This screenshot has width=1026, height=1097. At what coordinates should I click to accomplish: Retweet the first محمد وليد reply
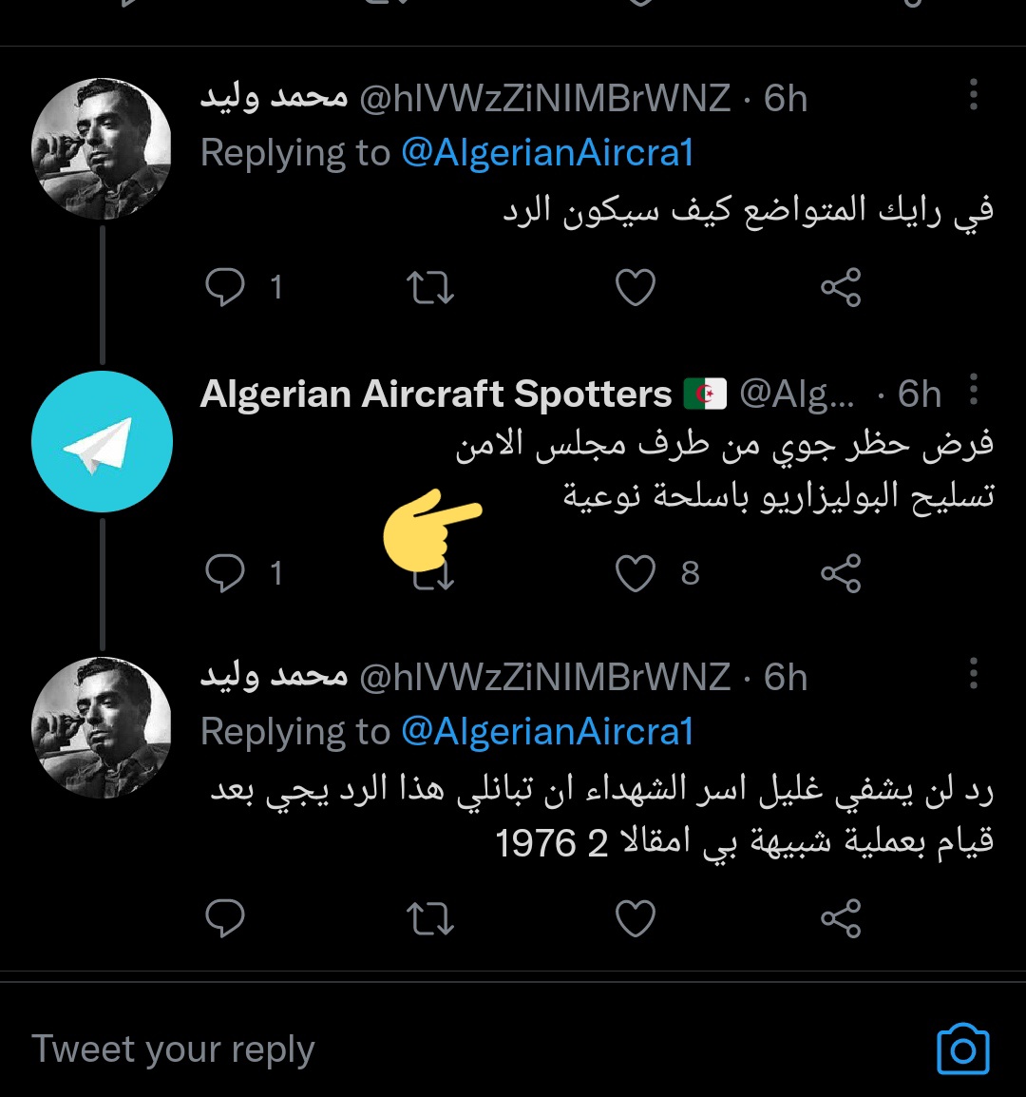coord(430,287)
